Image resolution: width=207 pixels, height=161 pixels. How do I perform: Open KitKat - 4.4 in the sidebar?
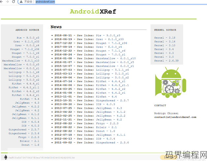click(29, 99)
